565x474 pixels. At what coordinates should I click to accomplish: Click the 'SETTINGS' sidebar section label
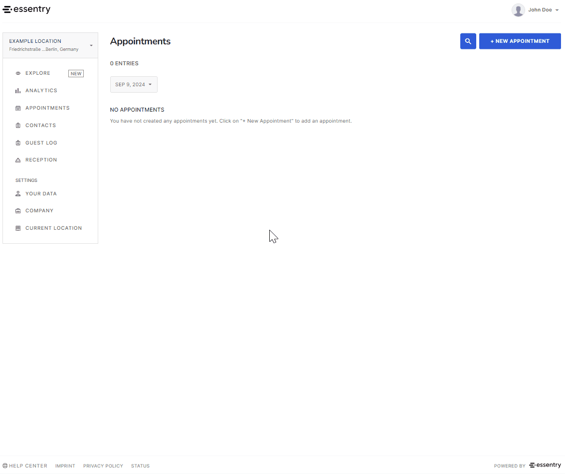(x=26, y=180)
